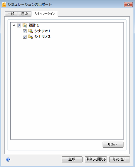
Task: Close the シミュレーションのレポート dialog window
Action: 128,5
